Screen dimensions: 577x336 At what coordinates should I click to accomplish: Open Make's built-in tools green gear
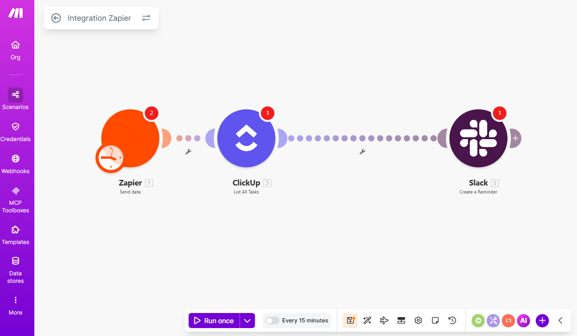tap(478, 320)
